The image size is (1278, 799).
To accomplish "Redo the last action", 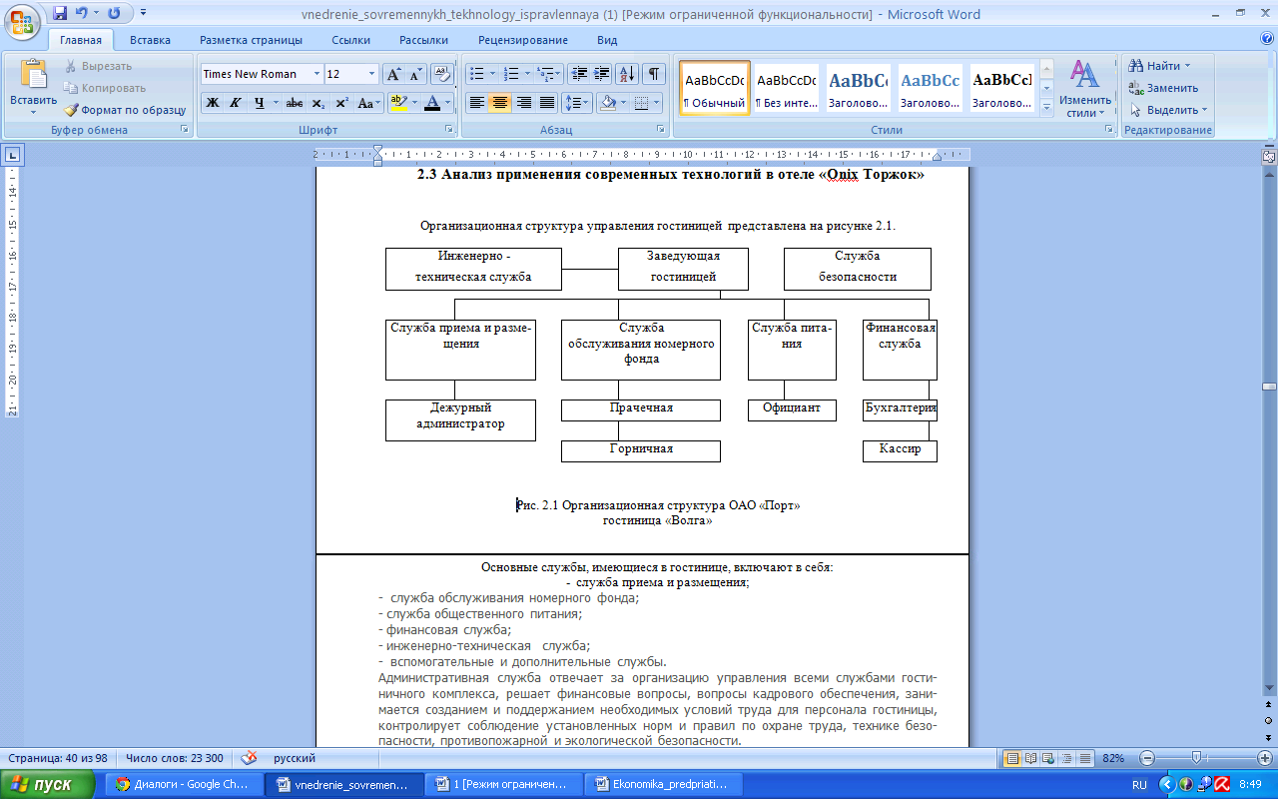I will tap(113, 14).
